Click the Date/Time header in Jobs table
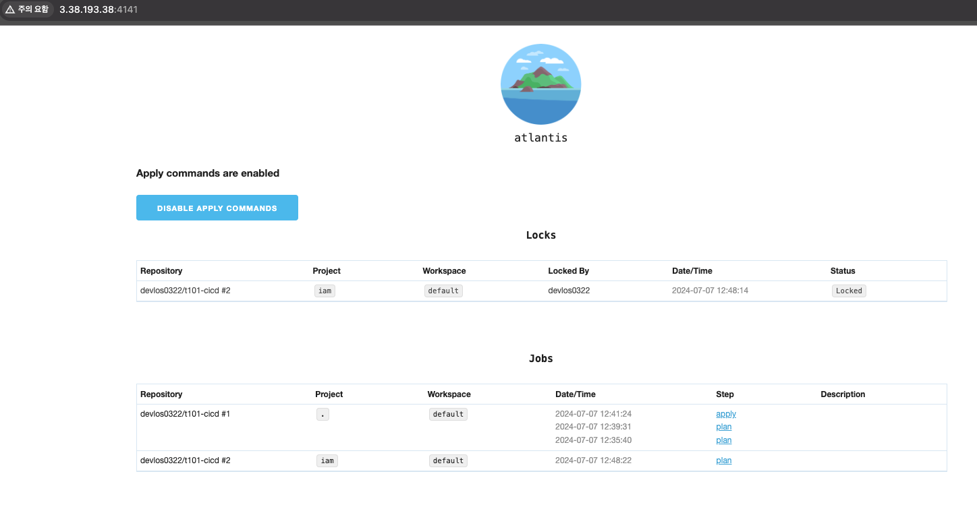 576,394
